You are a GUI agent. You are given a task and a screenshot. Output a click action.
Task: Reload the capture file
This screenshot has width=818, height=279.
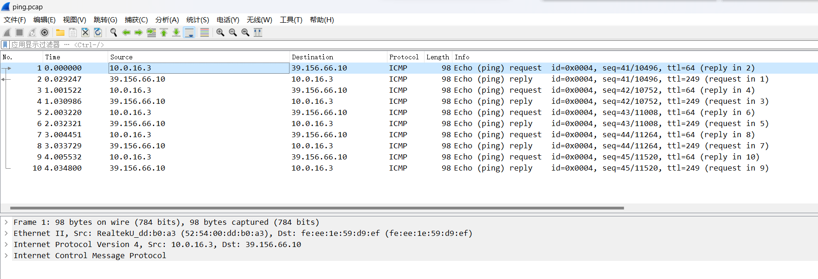click(x=98, y=32)
